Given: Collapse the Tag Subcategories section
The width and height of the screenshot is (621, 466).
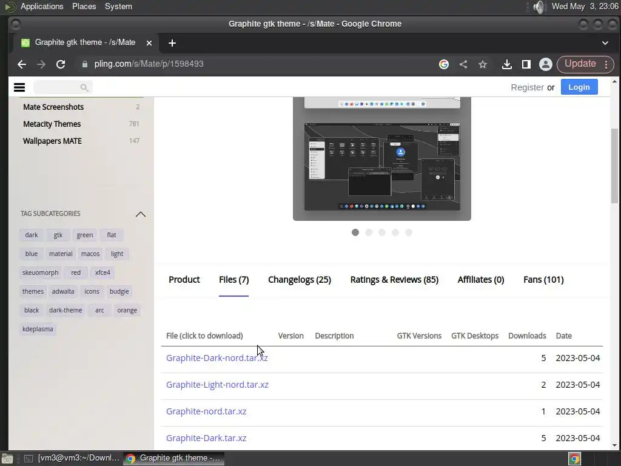Looking at the screenshot, I should (x=141, y=214).
